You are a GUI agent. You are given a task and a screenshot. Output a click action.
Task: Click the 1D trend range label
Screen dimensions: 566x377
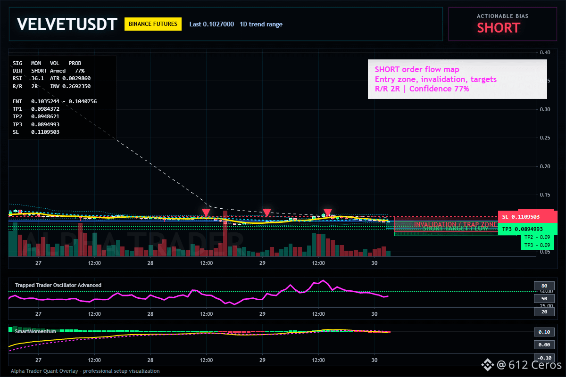pos(261,24)
